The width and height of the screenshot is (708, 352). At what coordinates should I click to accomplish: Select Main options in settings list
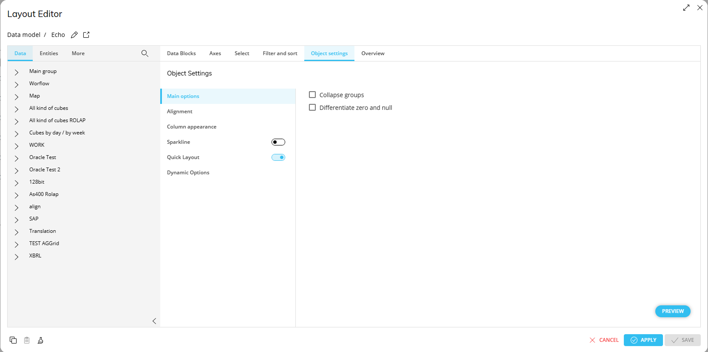click(x=228, y=96)
